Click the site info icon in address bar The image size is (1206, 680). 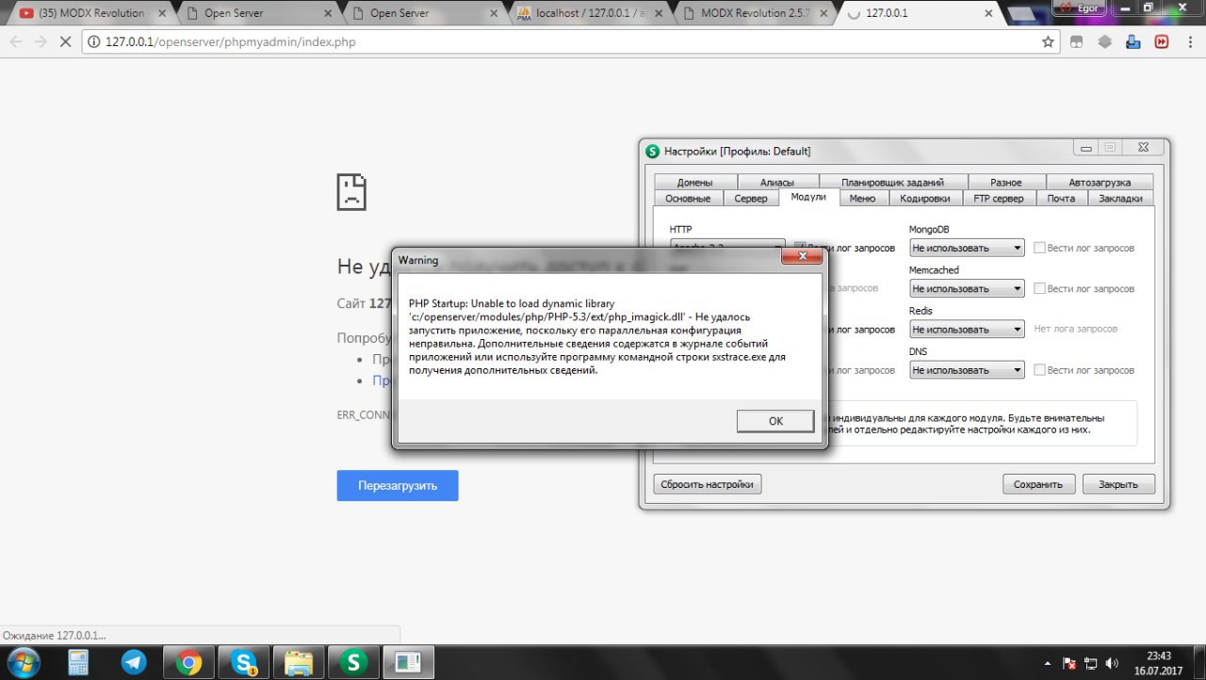[94, 41]
